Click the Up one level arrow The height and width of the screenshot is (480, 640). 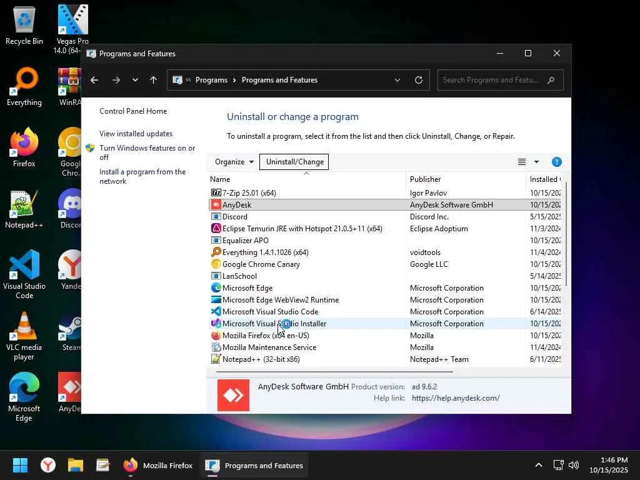coord(154,80)
